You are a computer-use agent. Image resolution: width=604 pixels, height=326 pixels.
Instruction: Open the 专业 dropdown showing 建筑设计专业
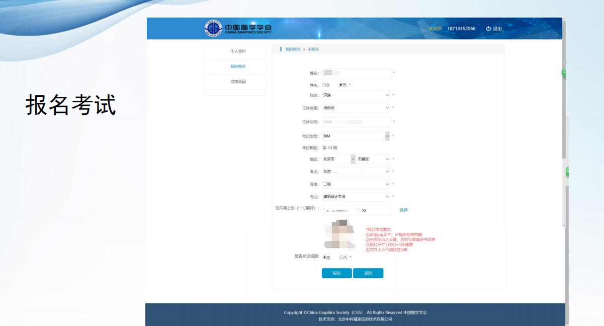click(356, 197)
